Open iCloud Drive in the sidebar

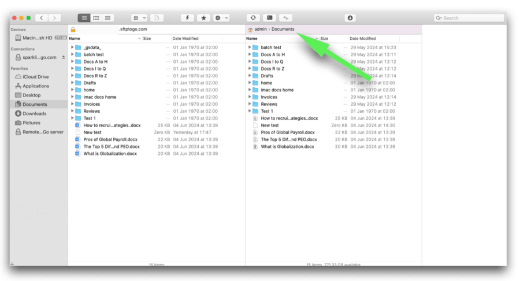(36, 77)
